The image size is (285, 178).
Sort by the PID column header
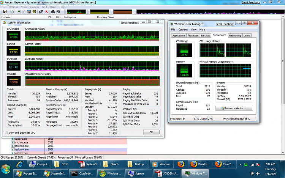pyautogui.click(x=50, y=17)
